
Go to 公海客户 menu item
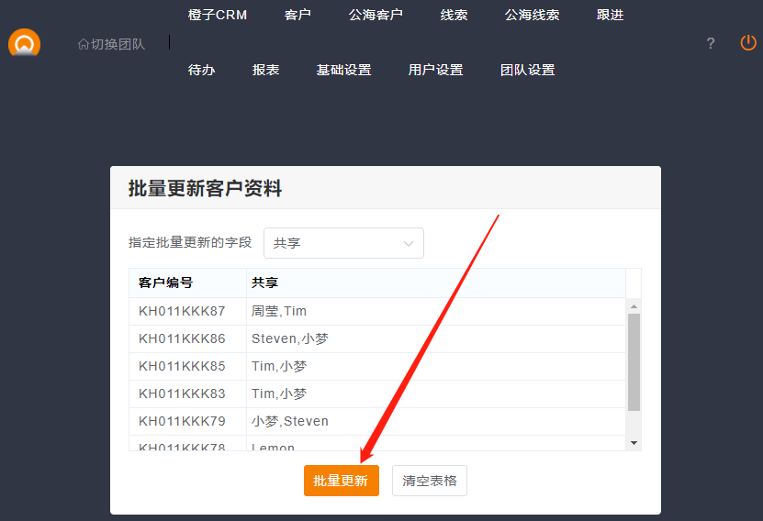376,15
